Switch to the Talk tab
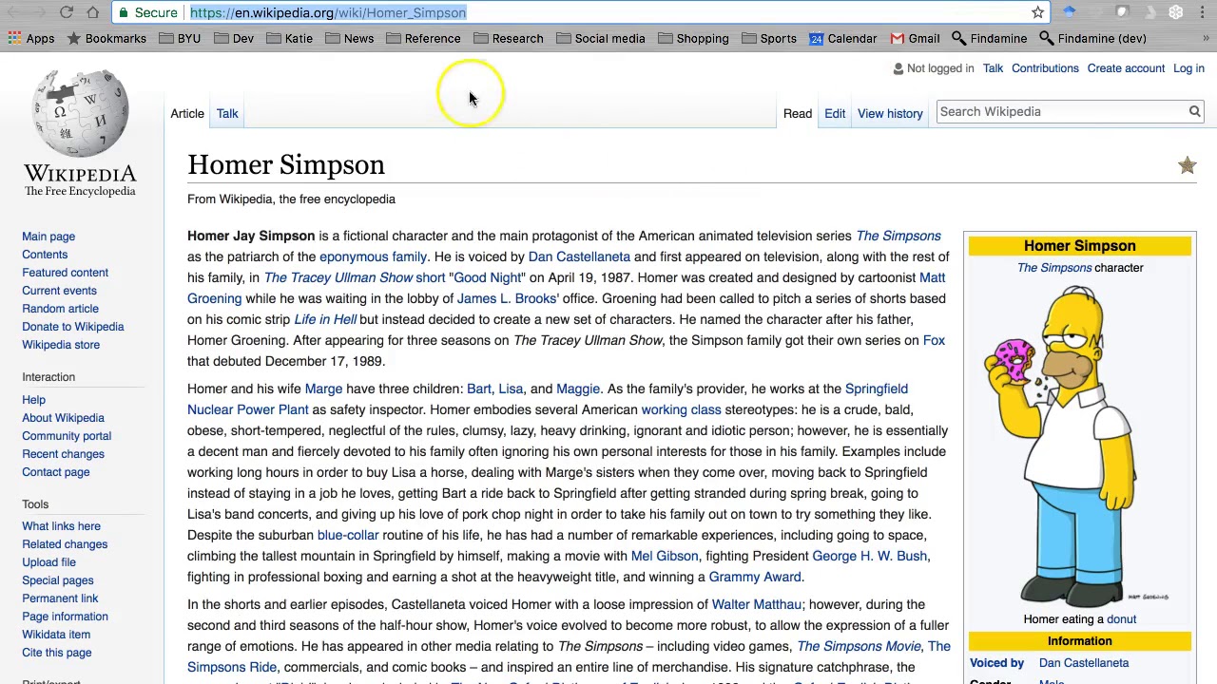Viewport: 1217px width, 684px height. point(227,113)
